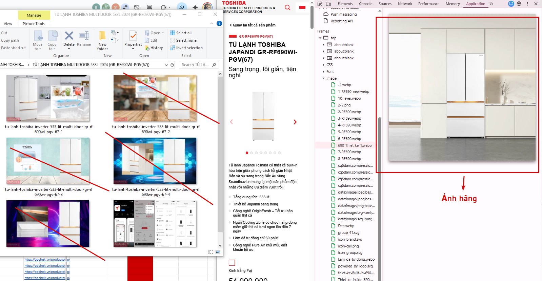Open Picture Tools ribbon tab

point(34,24)
